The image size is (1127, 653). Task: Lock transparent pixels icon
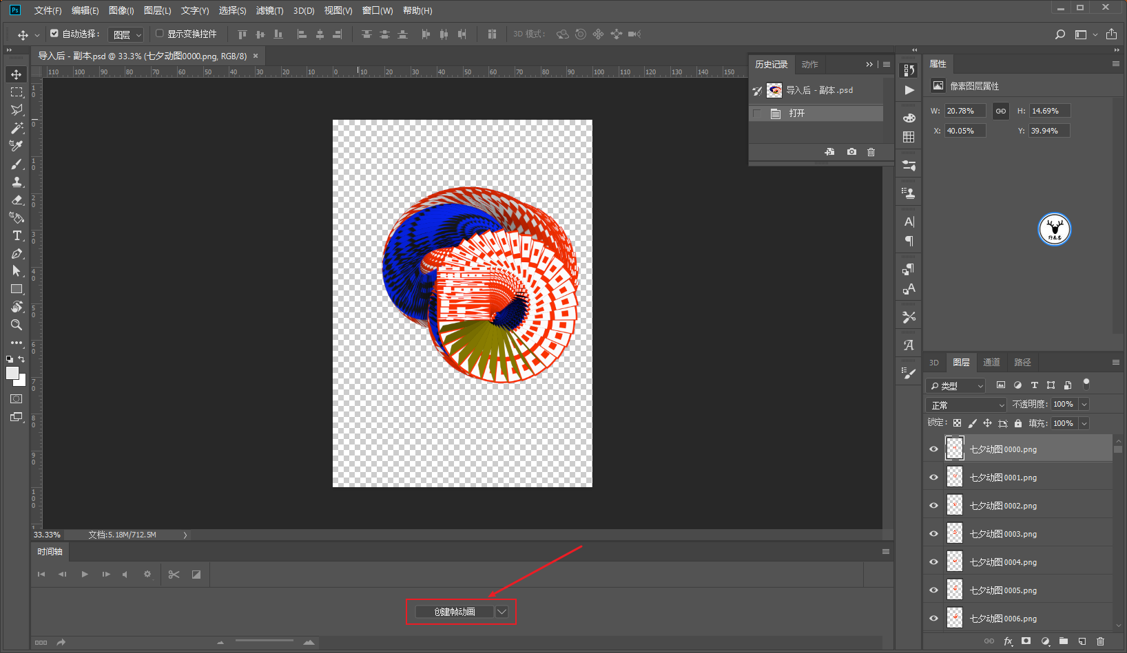click(x=957, y=423)
